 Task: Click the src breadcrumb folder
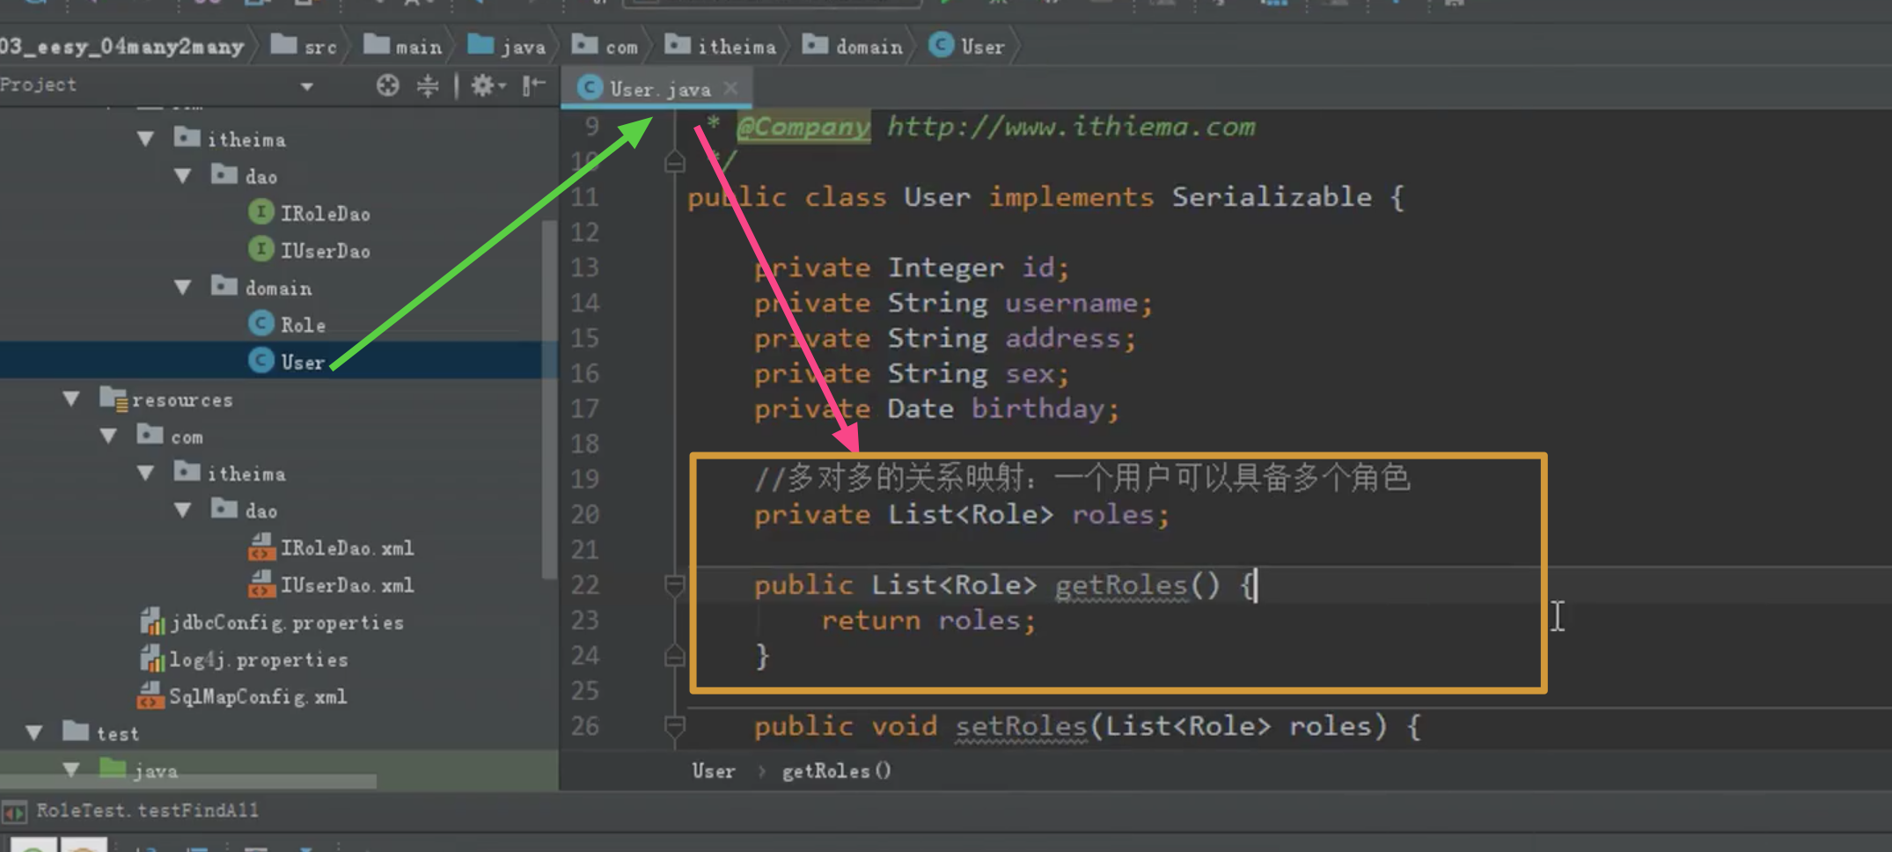click(304, 46)
